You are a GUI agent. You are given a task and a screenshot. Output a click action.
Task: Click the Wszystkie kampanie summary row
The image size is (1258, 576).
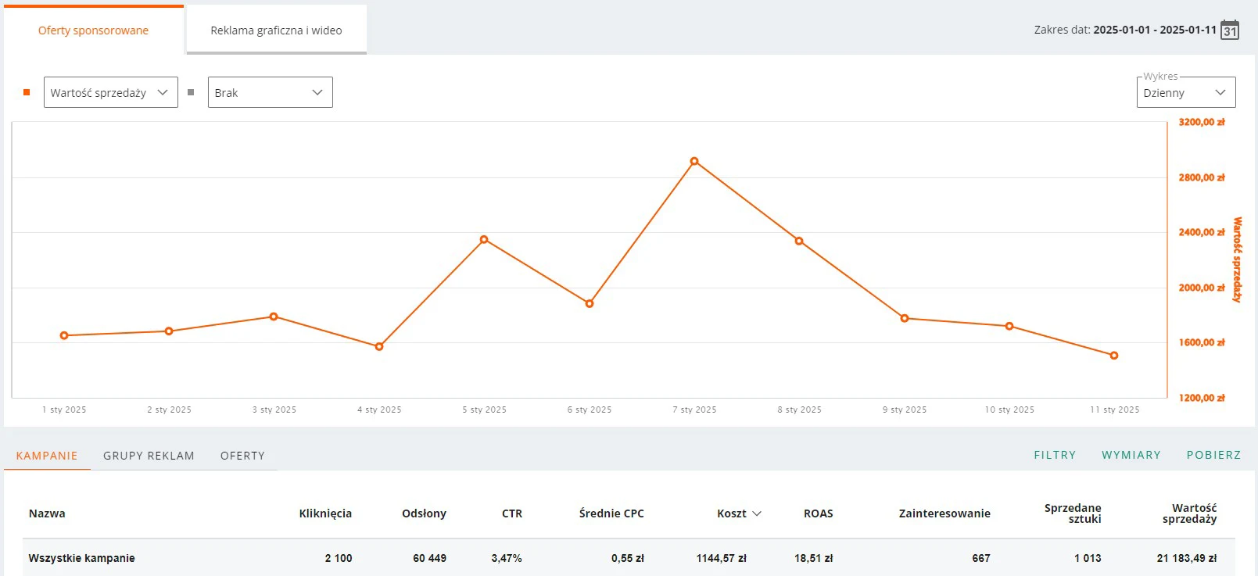pos(82,558)
